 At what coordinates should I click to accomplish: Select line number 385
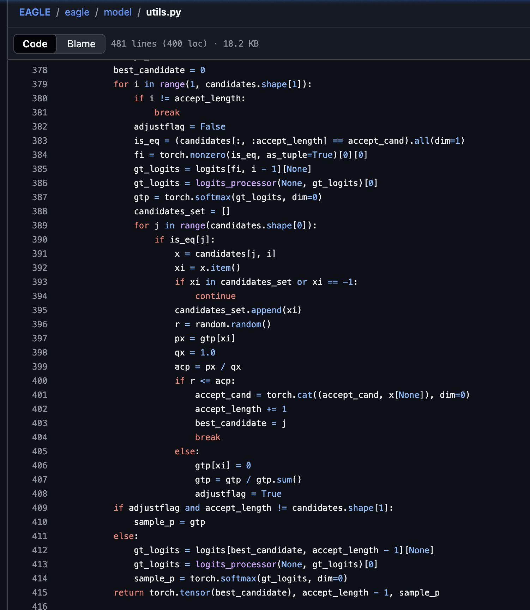coord(40,169)
